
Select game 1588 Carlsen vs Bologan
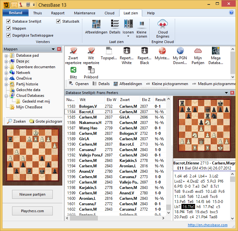tap(115, 134)
